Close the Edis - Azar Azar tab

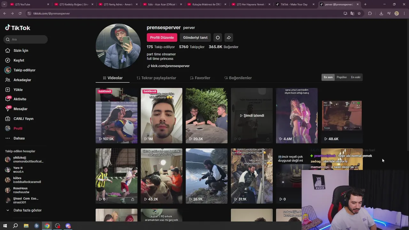coord(181,4)
